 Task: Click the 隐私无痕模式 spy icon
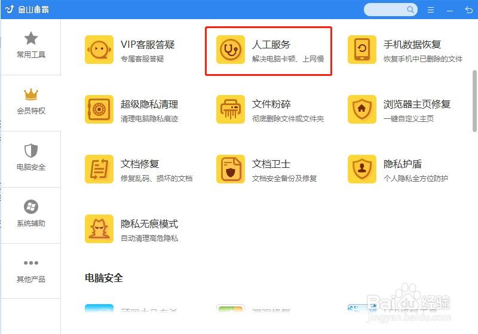coord(99,229)
